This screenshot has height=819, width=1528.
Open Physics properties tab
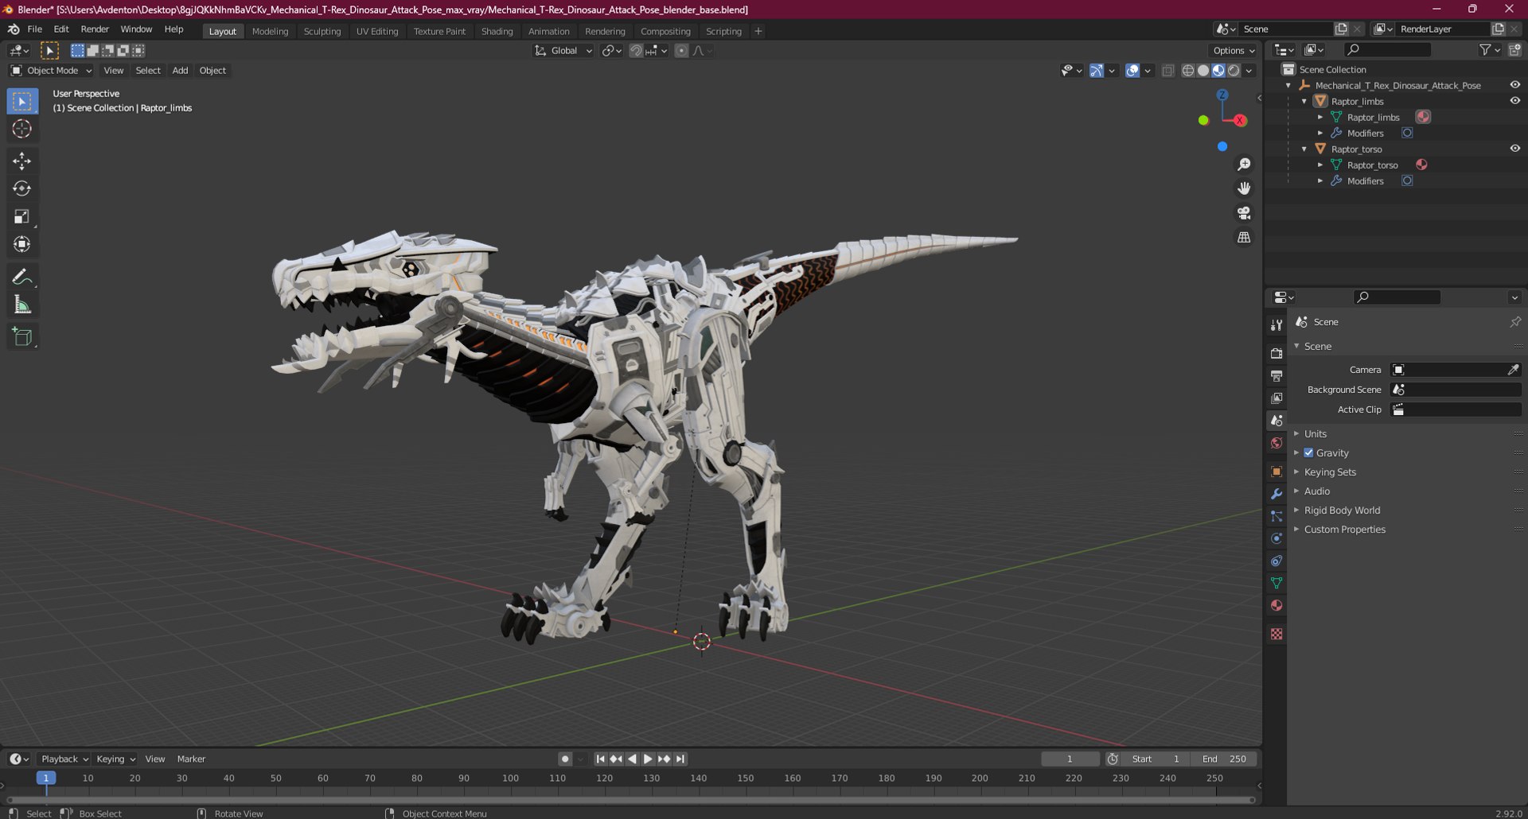tap(1277, 538)
